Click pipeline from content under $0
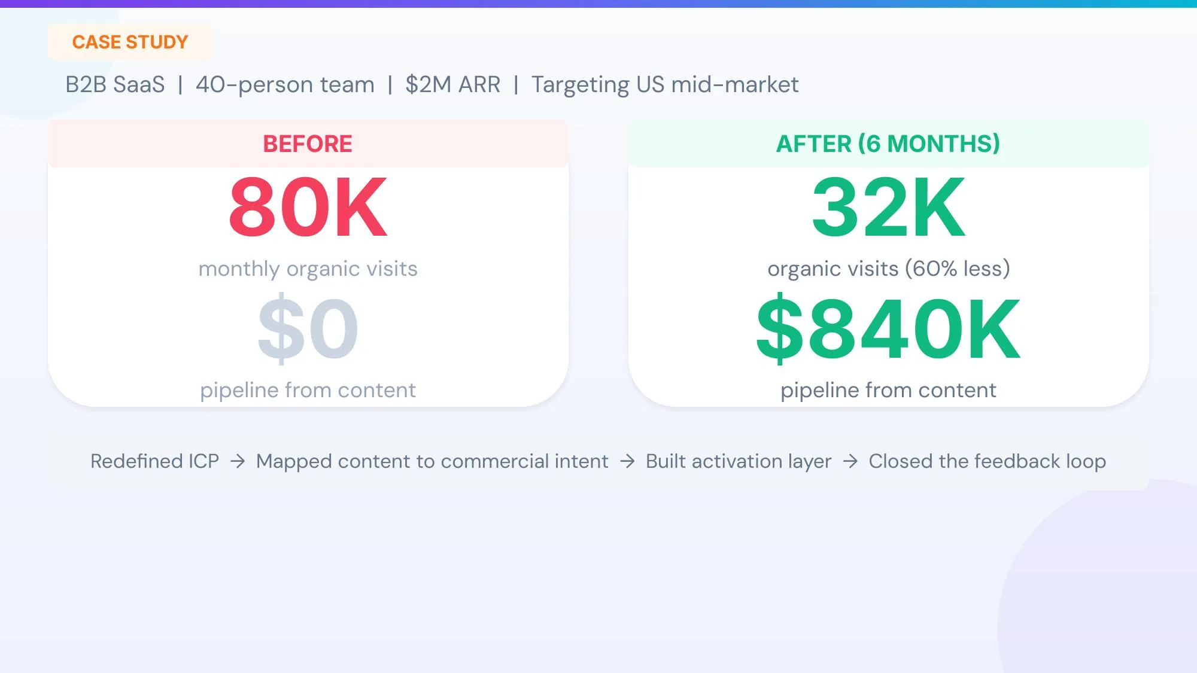Screen dimensions: 1197x673 click(308, 390)
